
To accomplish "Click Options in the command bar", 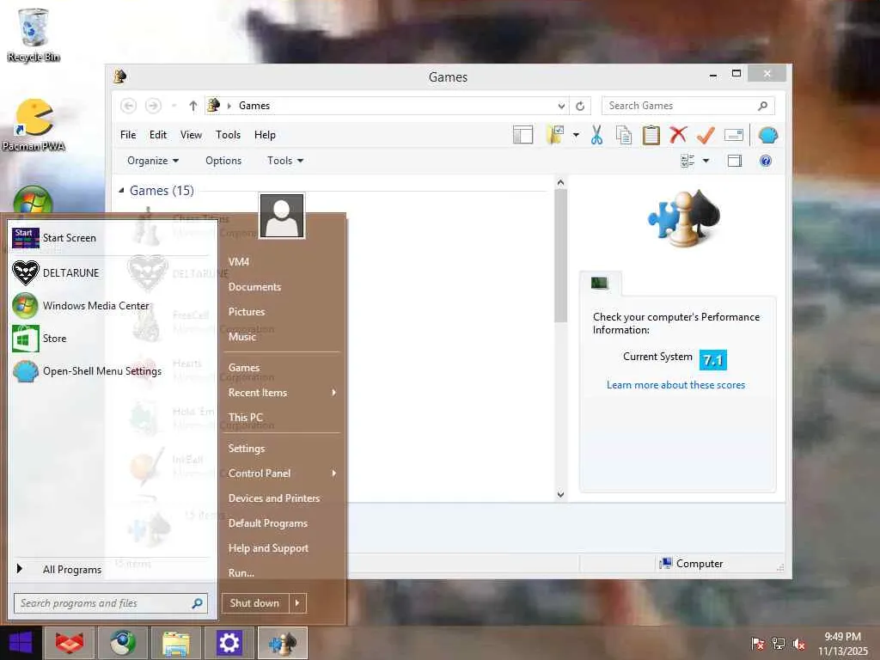I will (223, 161).
